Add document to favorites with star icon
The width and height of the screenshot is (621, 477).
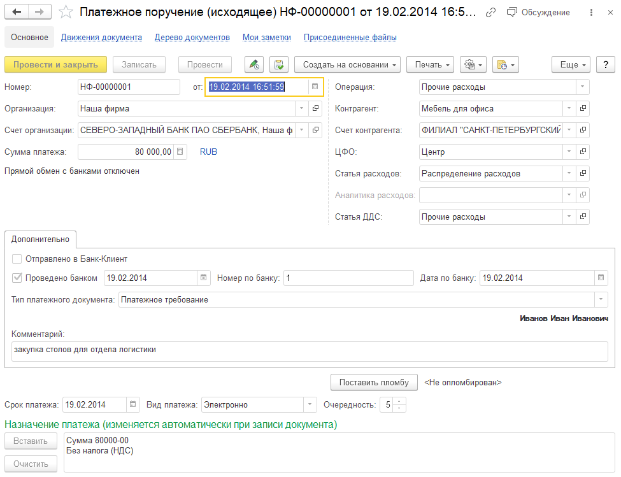pyautogui.click(x=65, y=12)
